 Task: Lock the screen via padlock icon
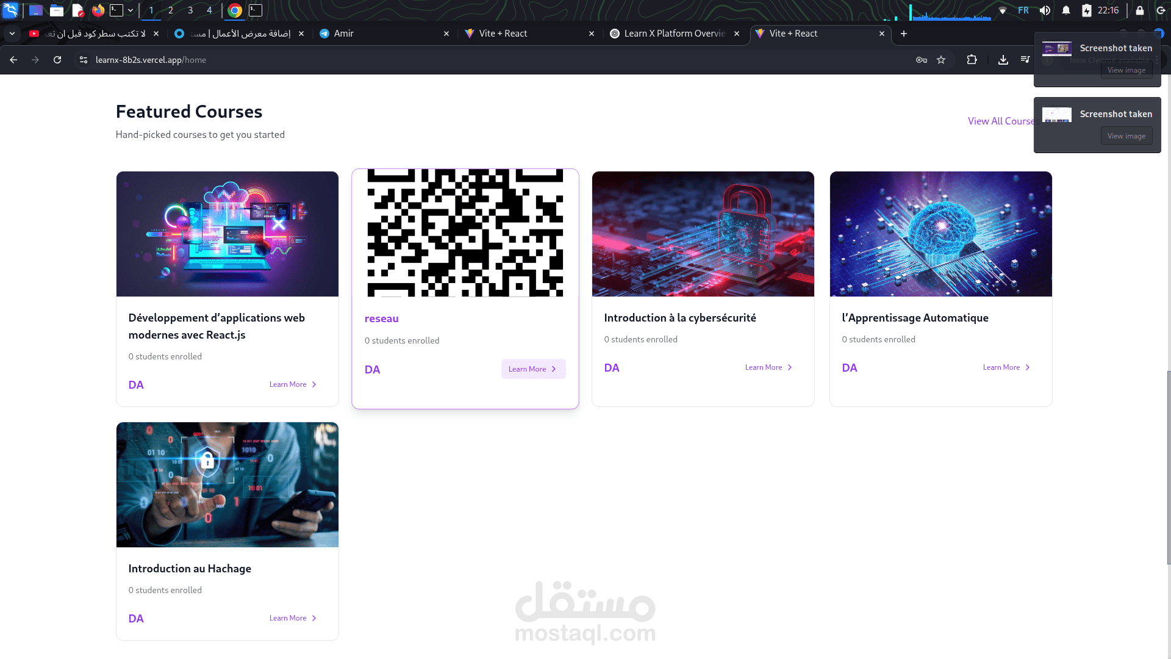pyautogui.click(x=1140, y=10)
